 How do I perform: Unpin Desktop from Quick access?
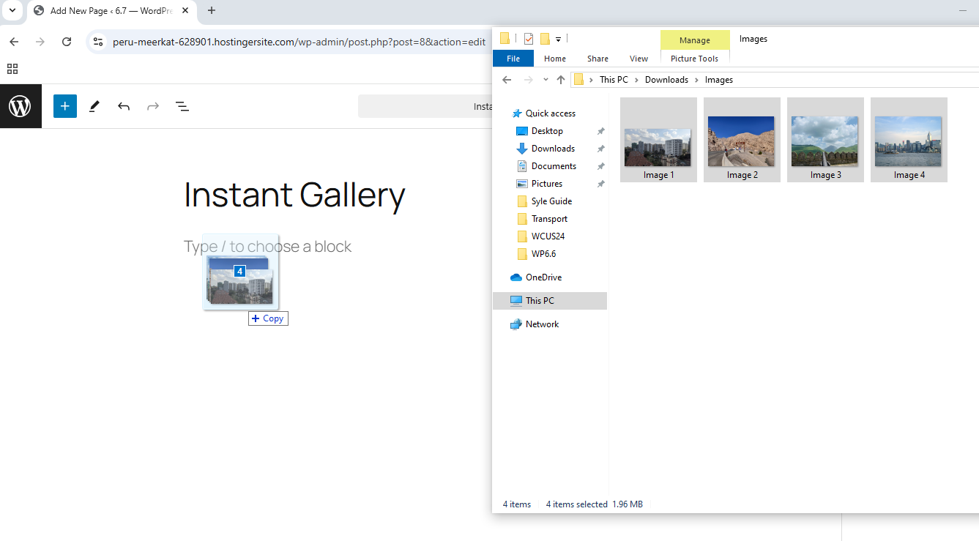coord(600,130)
